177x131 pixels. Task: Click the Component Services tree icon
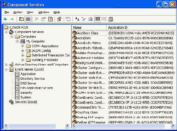(x=11, y=32)
